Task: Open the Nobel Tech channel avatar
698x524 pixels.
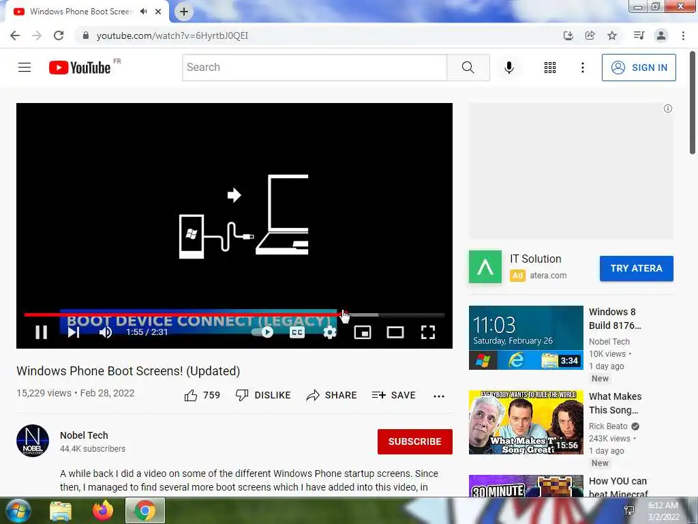Action: [x=33, y=441]
